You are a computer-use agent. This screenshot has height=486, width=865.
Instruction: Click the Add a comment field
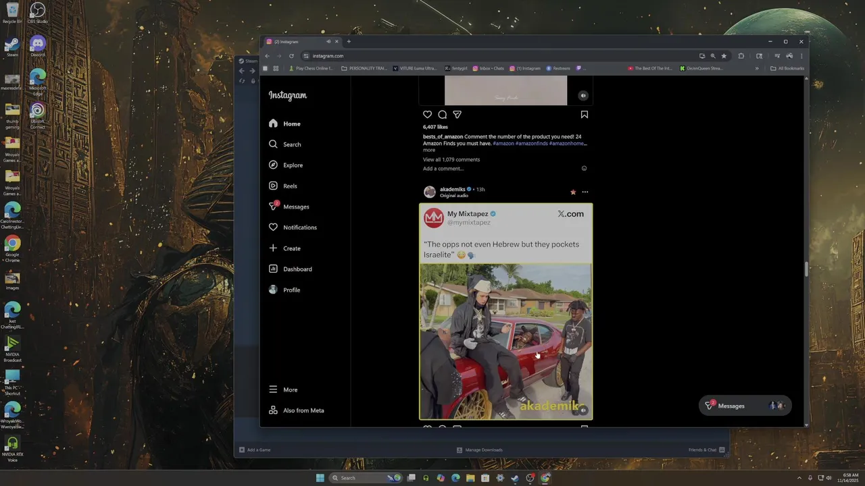coord(443,169)
